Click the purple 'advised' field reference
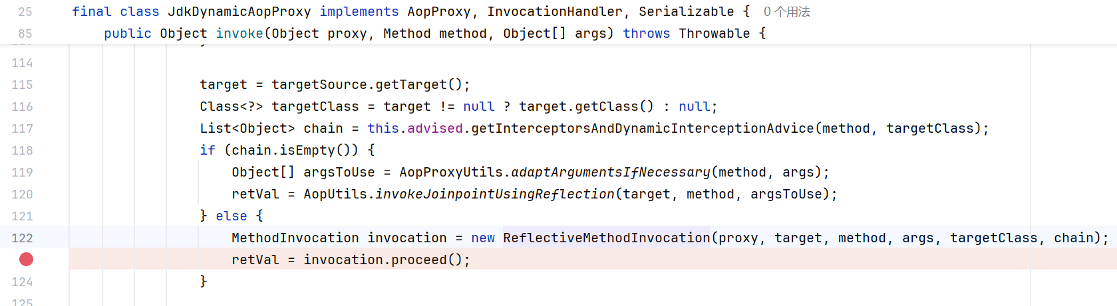The width and height of the screenshot is (1117, 306). pos(435,128)
